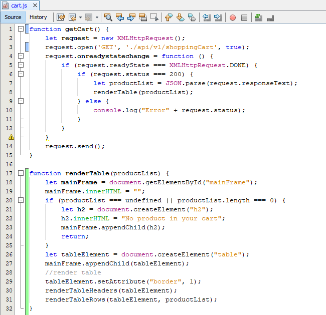Click the "No product in your cart" string
This screenshot has width=326, height=315.
[172, 218]
